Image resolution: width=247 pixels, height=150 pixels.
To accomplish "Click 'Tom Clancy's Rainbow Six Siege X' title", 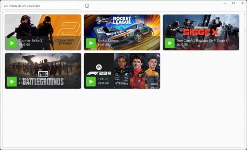I will pyautogui.click(x=202, y=41).
